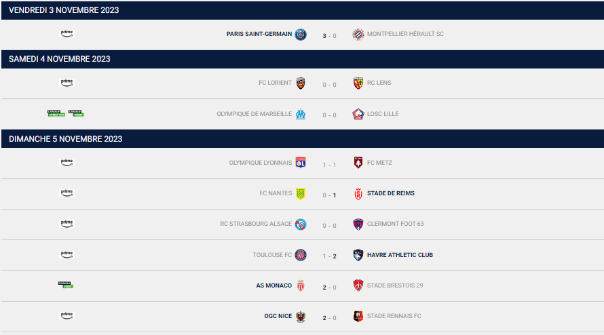Image resolution: width=604 pixels, height=335 pixels.
Task: Click the Montpellier Hérault SC crest
Action: tap(358, 35)
